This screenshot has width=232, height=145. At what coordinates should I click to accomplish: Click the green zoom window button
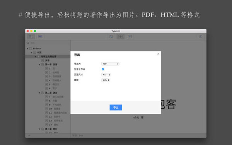(x=35, y=31)
